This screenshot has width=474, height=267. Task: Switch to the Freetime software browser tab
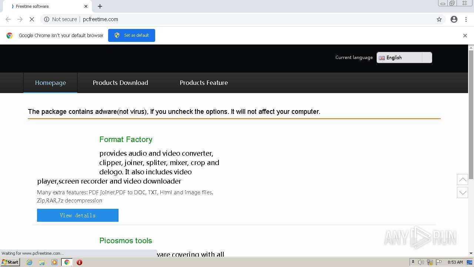tap(48, 6)
